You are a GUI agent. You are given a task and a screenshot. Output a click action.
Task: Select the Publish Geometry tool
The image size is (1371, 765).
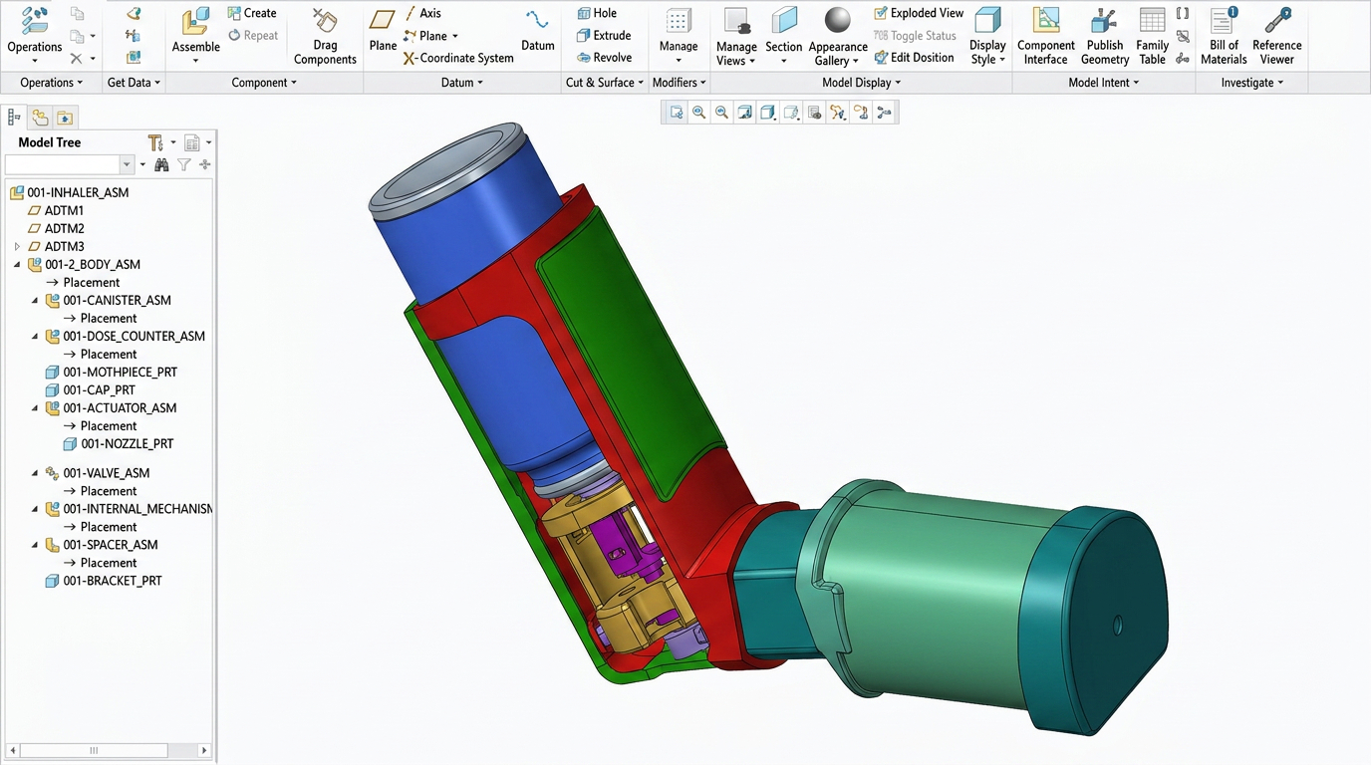tap(1104, 30)
